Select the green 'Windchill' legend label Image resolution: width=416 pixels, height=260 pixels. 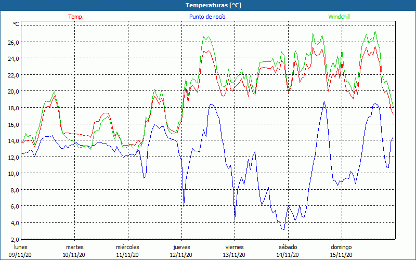point(339,17)
